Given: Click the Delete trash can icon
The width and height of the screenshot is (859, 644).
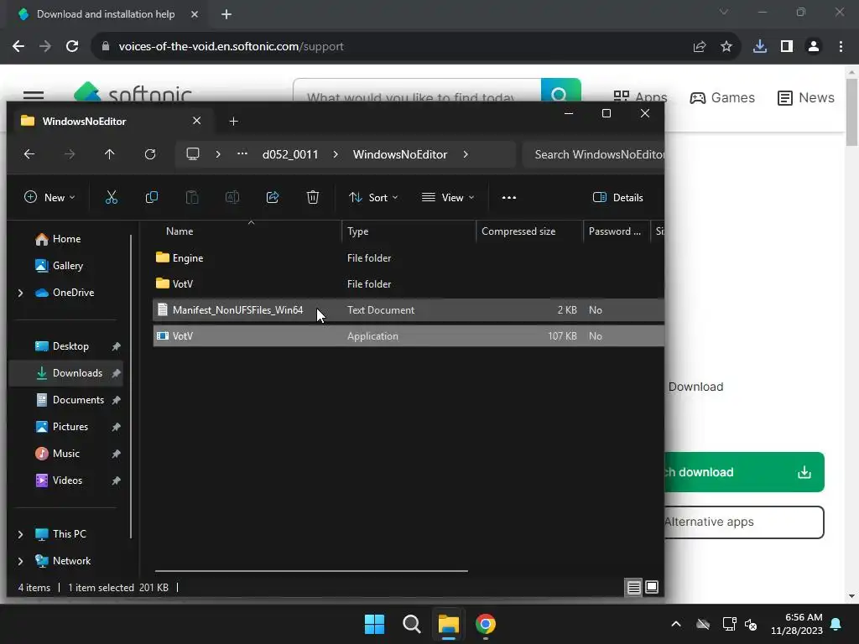Looking at the screenshot, I should tap(313, 198).
